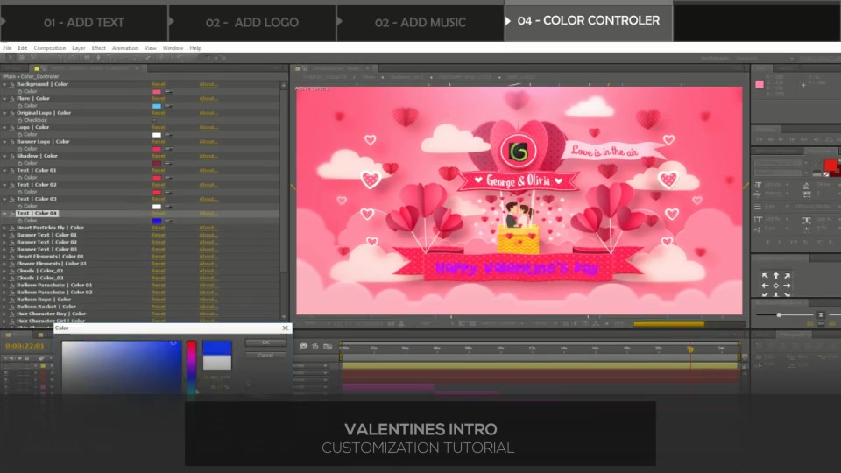Open the File menu
The image size is (841, 473).
[x=7, y=48]
